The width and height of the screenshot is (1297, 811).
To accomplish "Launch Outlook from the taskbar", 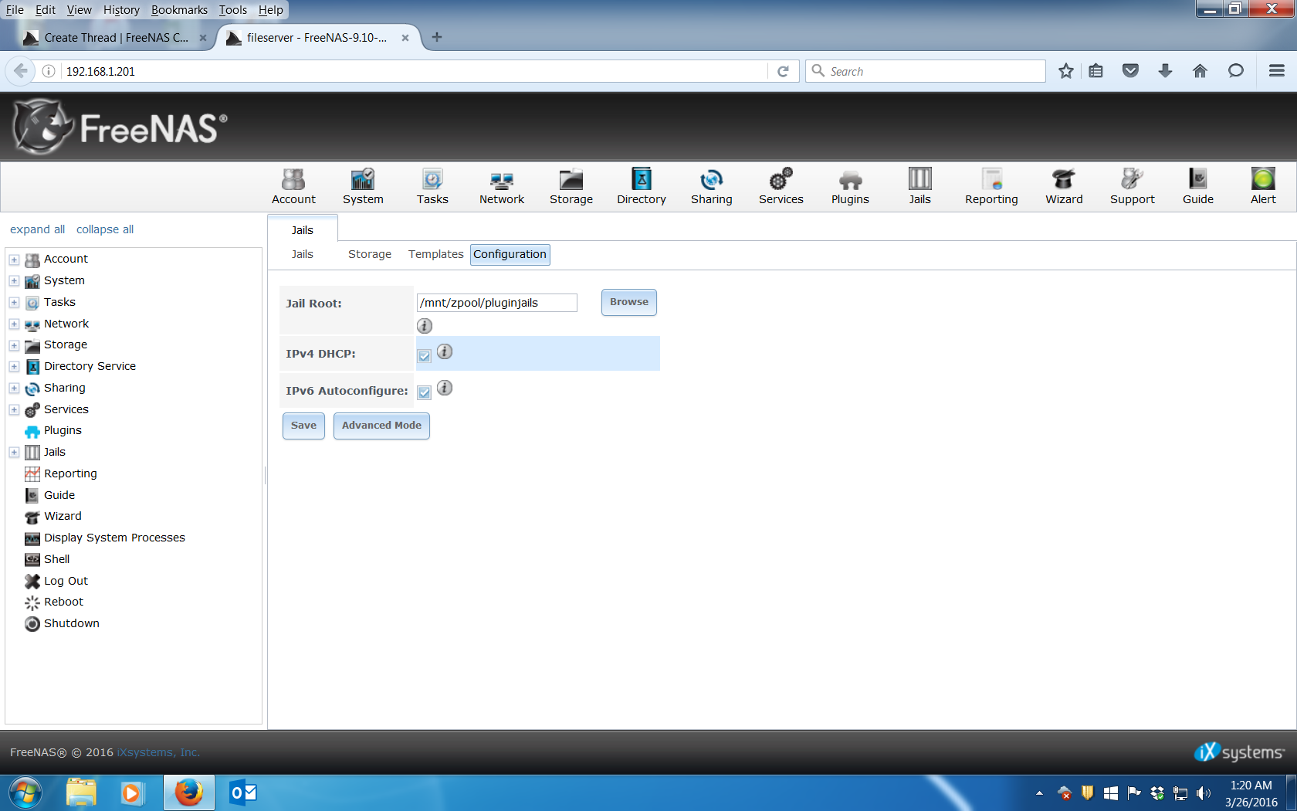I will (x=243, y=792).
